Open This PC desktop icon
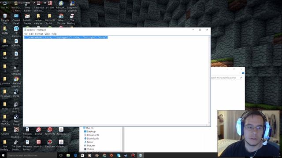 (x=5, y=4)
